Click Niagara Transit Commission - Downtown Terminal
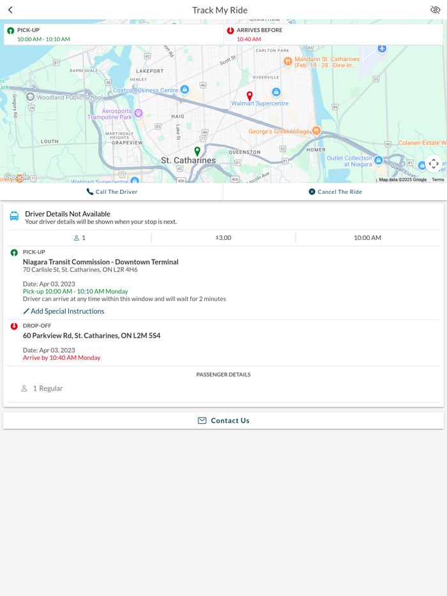This screenshot has width=447, height=596. click(100, 262)
